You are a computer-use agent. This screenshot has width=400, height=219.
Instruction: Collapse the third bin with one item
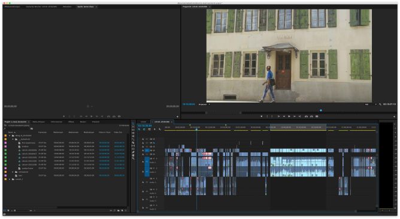click(13, 172)
